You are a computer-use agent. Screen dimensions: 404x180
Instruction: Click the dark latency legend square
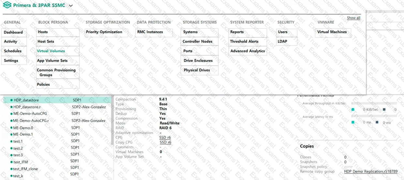tap(377, 122)
